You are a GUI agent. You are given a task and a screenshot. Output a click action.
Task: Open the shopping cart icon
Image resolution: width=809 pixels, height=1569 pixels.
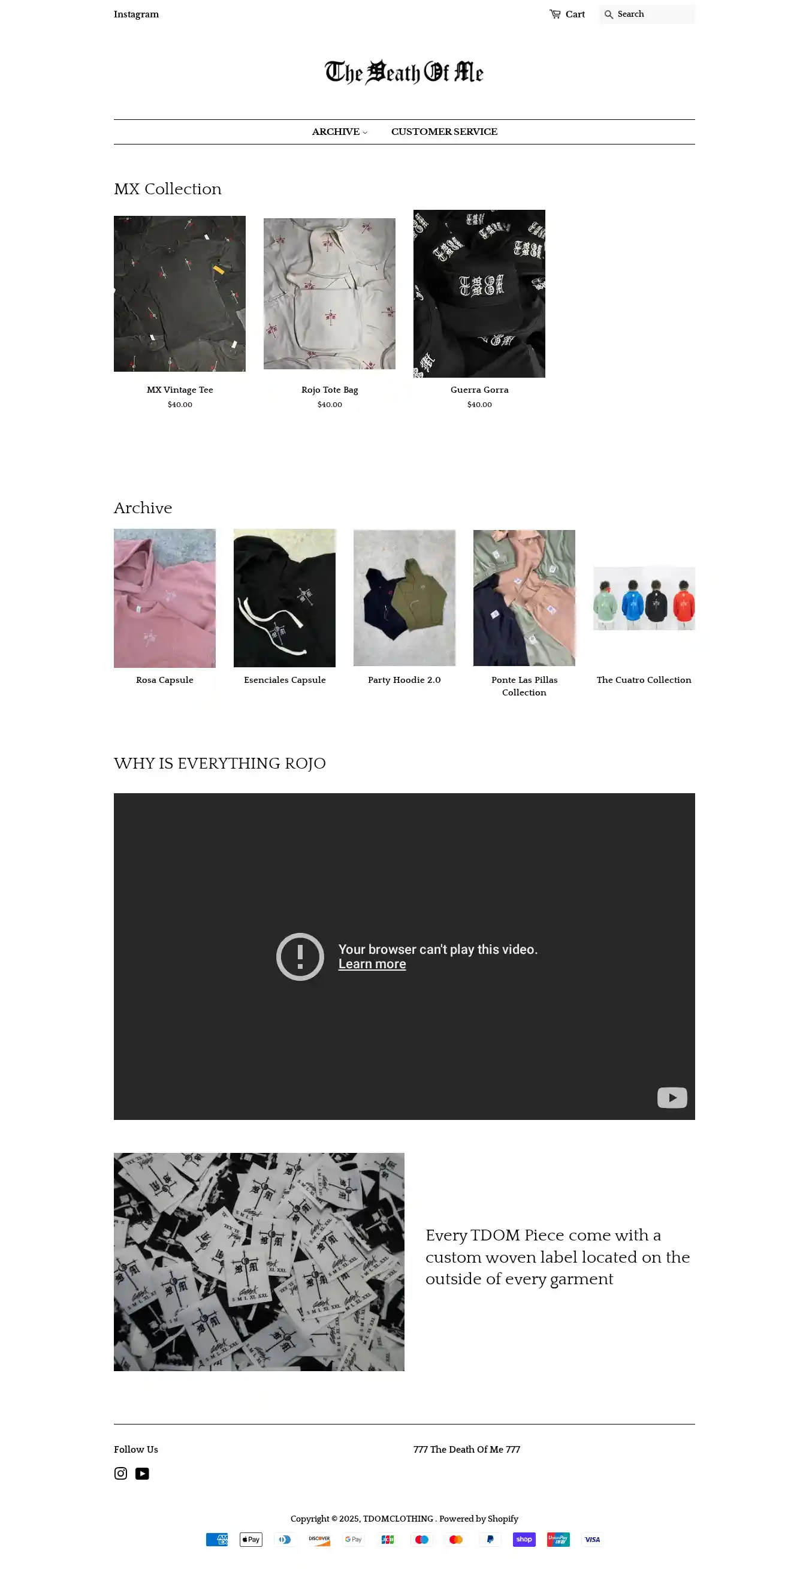554,14
